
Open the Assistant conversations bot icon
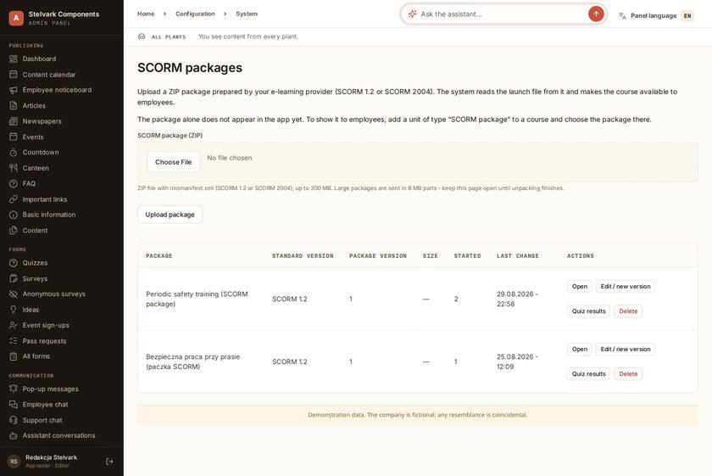[x=14, y=435]
